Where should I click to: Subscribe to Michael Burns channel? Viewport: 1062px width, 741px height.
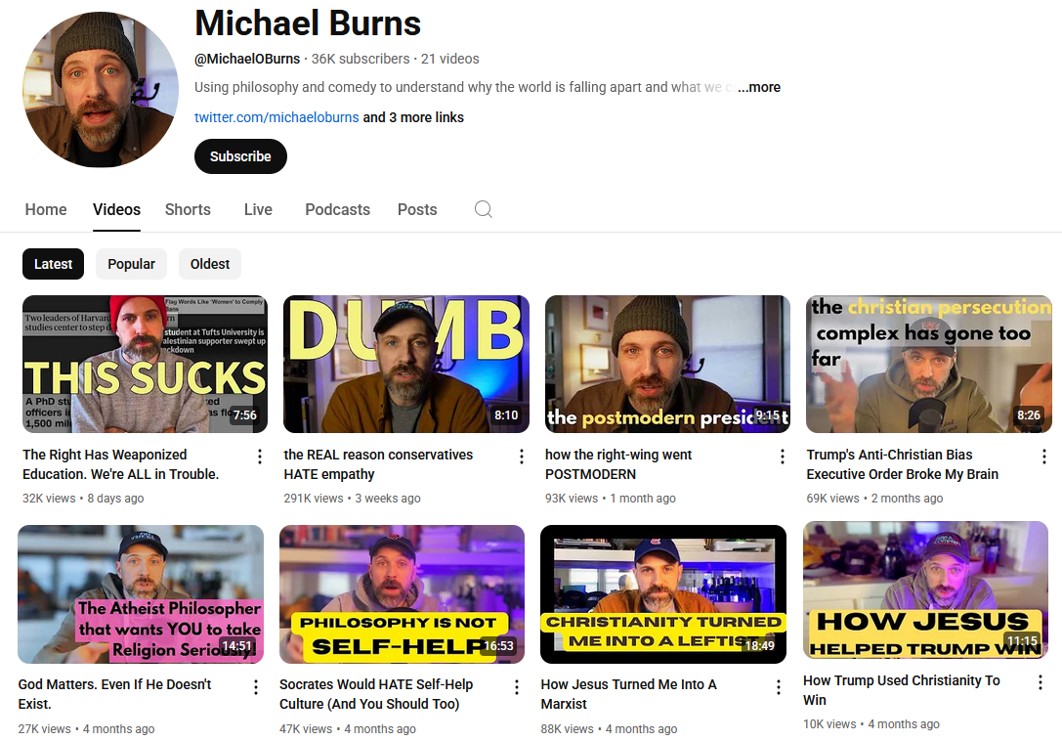point(240,156)
